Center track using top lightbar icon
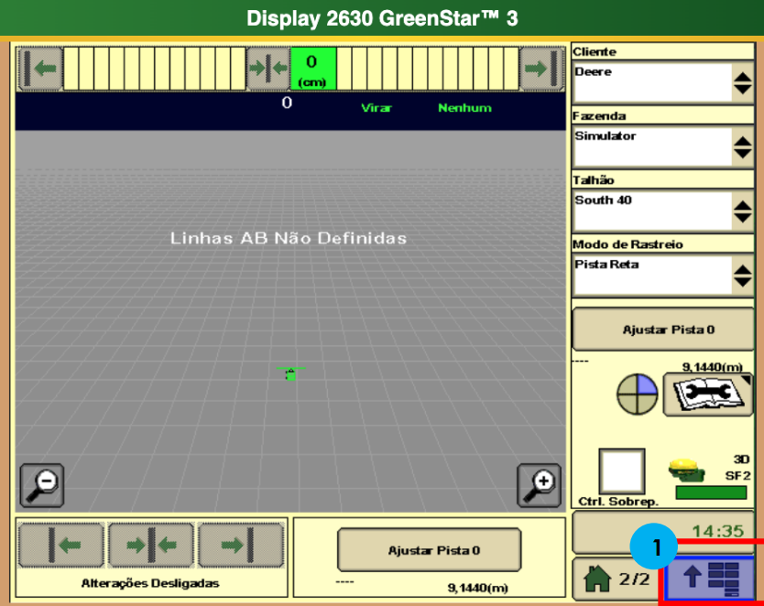This screenshot has height=606, width=764. point(267,69)
